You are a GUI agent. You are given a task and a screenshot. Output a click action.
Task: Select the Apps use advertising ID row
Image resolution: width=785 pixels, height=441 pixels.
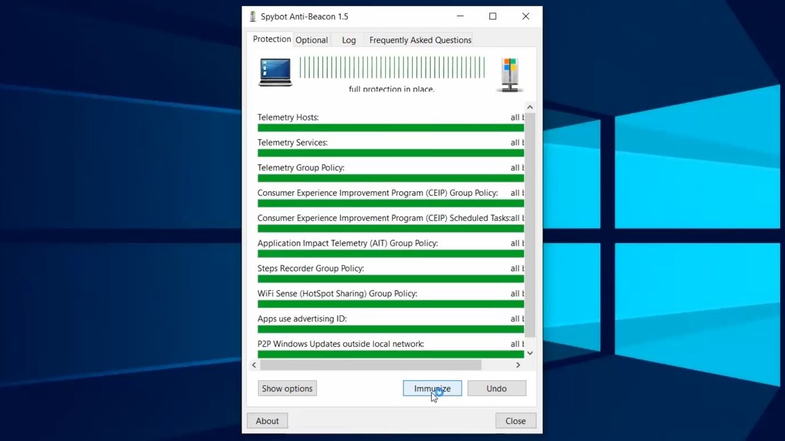[302, 318]
